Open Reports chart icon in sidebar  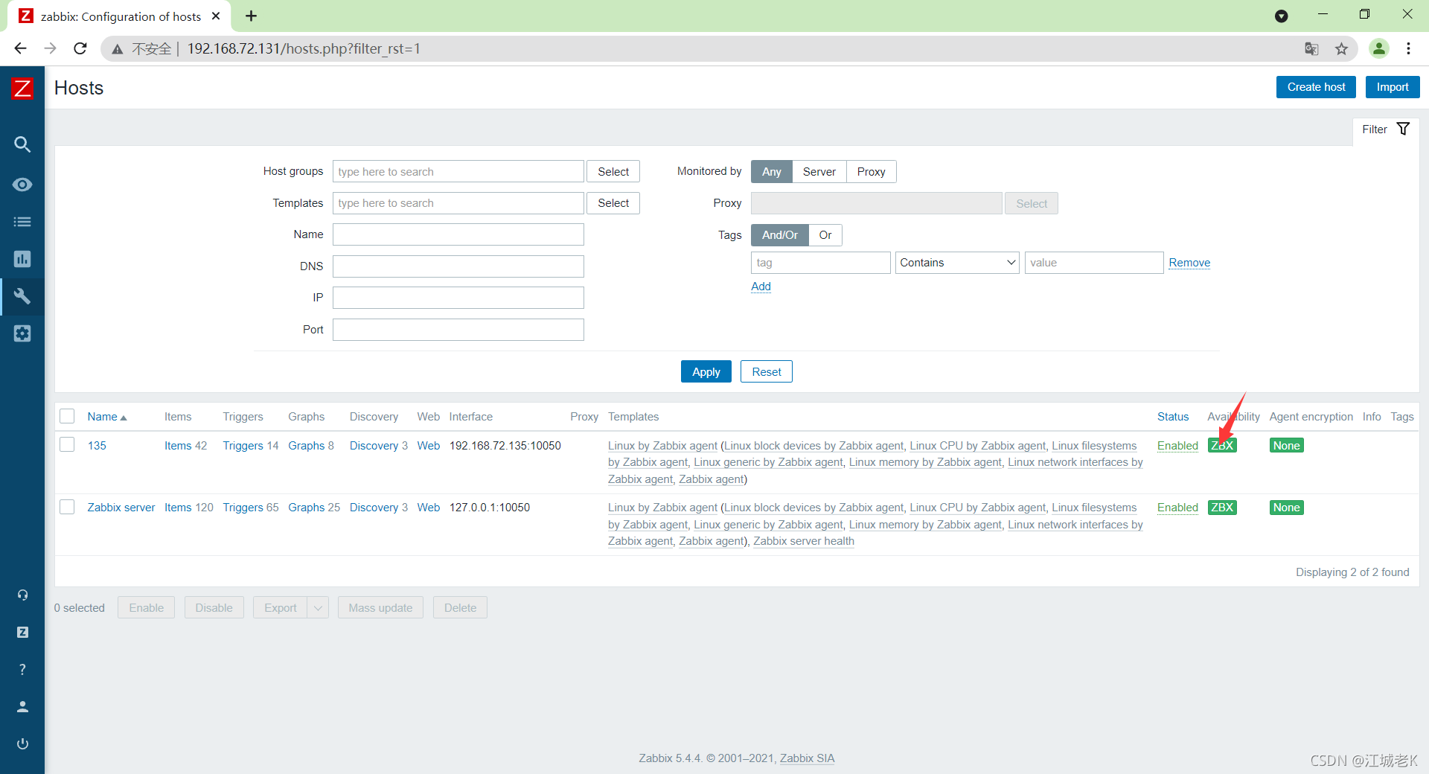click(22, 259)
